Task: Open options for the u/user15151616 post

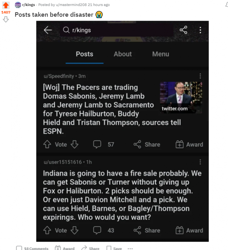Action: coord(200,162)
